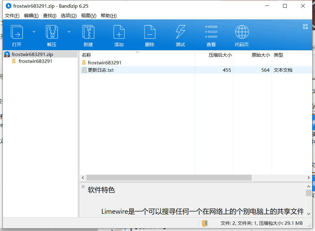Close the comment panel with the X
Viewport: 315px width, 231px height.
83,187
